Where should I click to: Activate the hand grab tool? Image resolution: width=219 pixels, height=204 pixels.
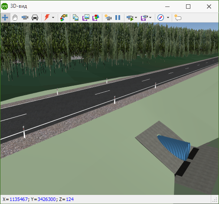pyautogui.click(x=15, y=18)
